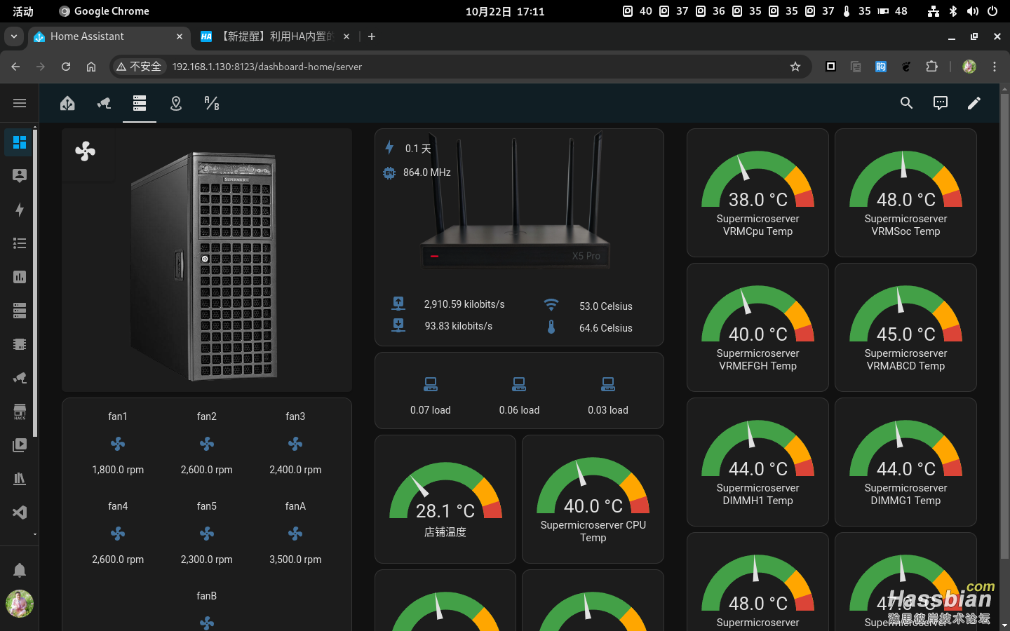This screenshot has height=631, width=1010.
Task: Search the dashboard with magnifier icon
Action: coord(906,103)
